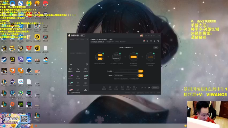Open the MSI Afterburner desktop shortcut
228x128 pixels.
coord(21,95)
